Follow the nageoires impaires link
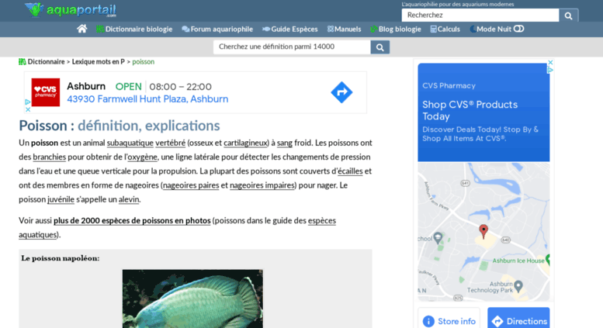The image size is (603, 328). tap(262, 185)
